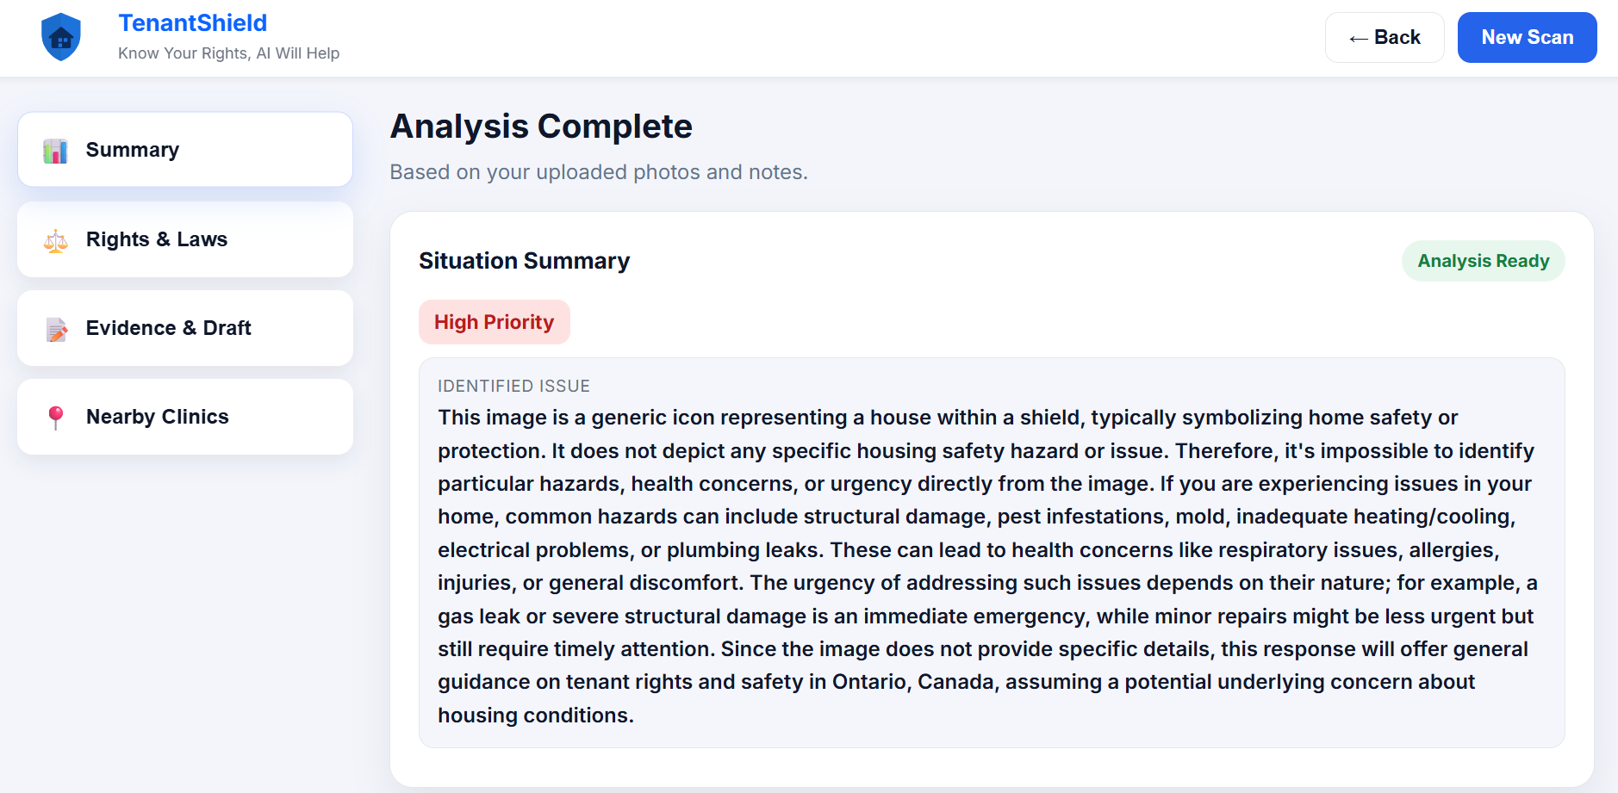Image resolution: width=1618 pixels, height=793 pixels.
Task: Start a New Scan
Action: [x=1527, y=37]
